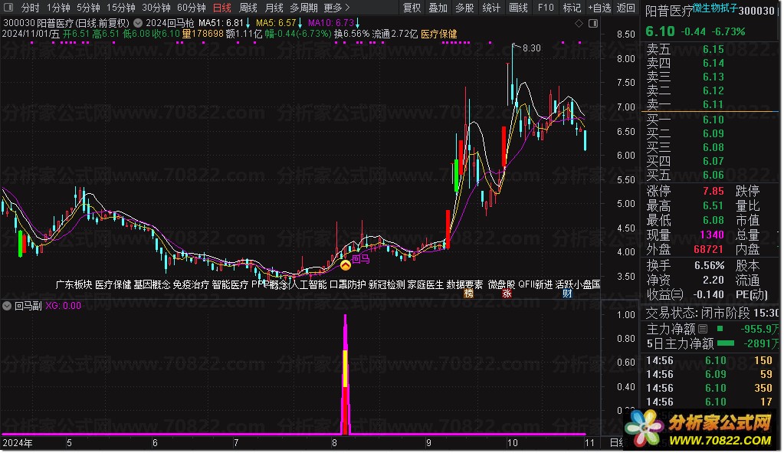Click the diamond icon at chart top right
The height and width of the screenshot is (453, 784).
(x=579, y=24)
